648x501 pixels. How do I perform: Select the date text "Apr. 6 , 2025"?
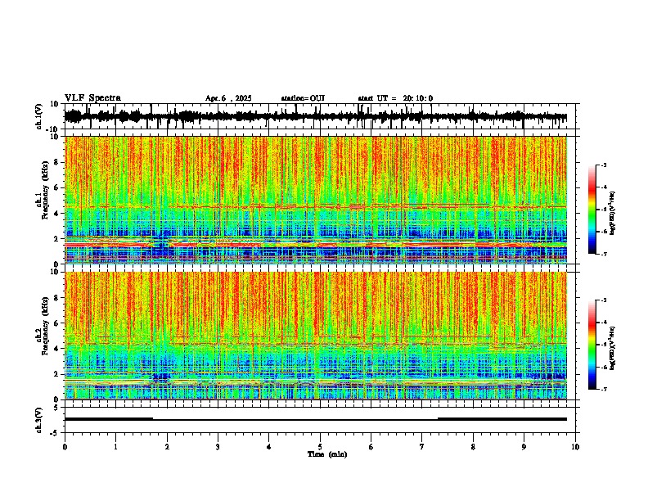tap(228, 98)
